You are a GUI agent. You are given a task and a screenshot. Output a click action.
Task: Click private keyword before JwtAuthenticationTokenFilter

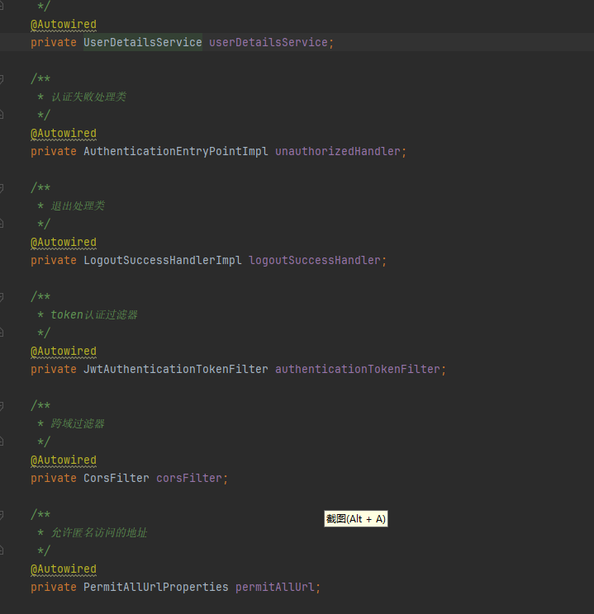54,369
